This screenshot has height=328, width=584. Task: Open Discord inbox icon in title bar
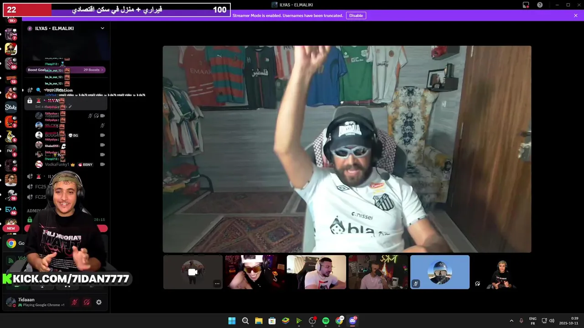pyautogui.click(x=526, y=5)
